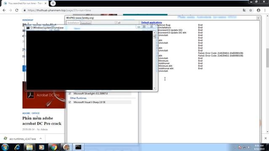Image resolution: width=269 pixels, height=151 pixels.
Task: Toggle the 'all' checkbox in WinPKG
Action: tap(116, 23)
